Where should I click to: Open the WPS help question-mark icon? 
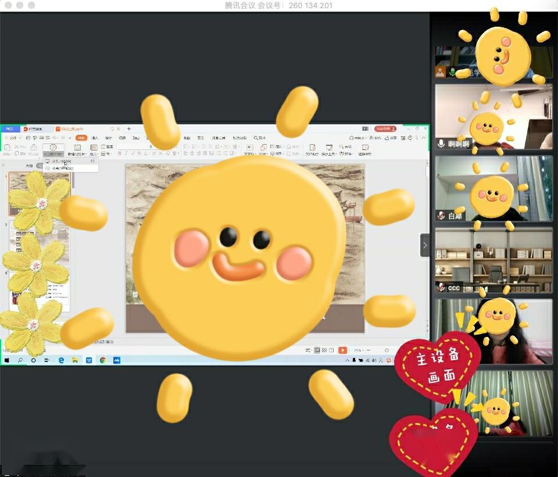410,138
